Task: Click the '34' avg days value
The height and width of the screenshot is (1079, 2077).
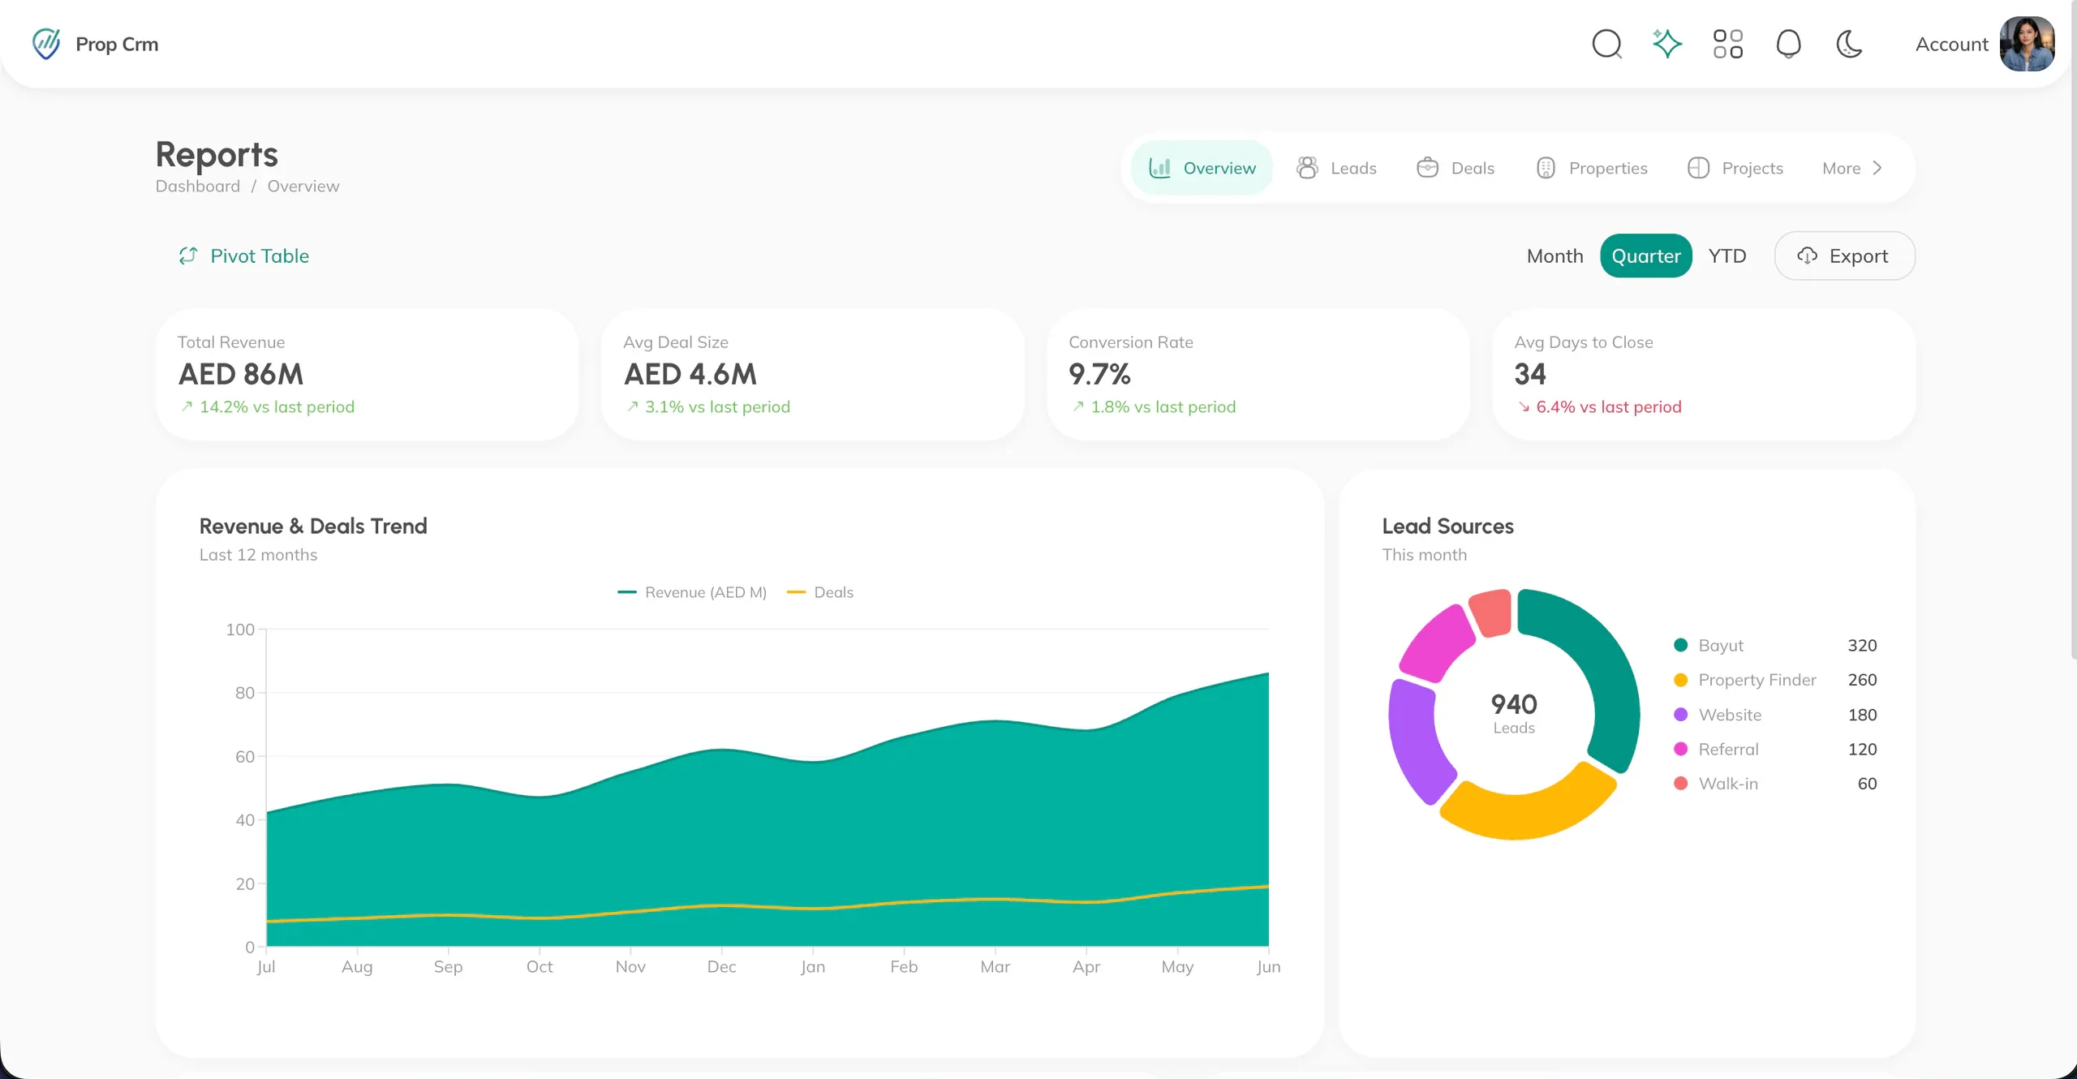Action: point(1529,374)
